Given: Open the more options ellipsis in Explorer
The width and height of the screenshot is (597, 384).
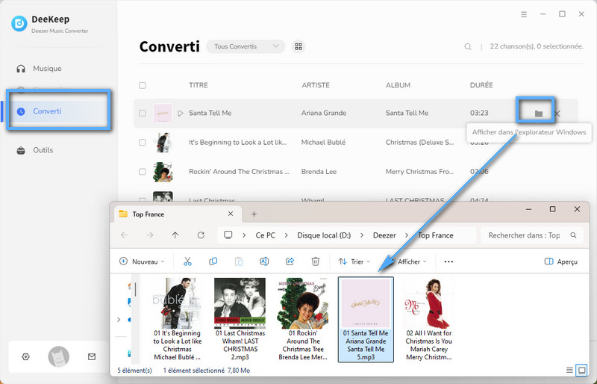Looking at the screenshot, I should (448, 261).
